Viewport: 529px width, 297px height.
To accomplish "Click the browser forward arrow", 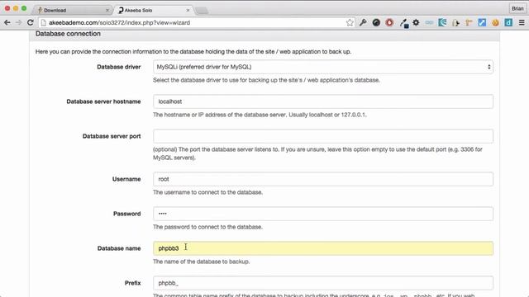I will pyautogui.click(x=18, y=22).
